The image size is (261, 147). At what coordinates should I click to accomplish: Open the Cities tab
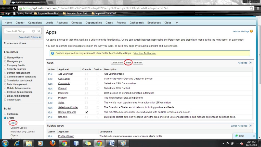coord(168,22)
